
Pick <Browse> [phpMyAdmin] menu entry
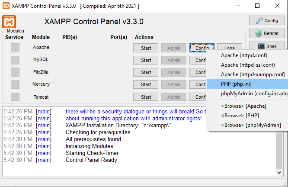[247, 125]
